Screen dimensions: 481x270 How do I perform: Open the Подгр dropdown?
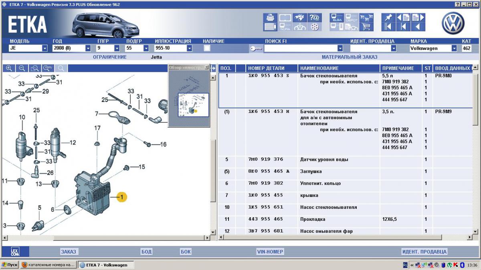click(x=146, y=48)
